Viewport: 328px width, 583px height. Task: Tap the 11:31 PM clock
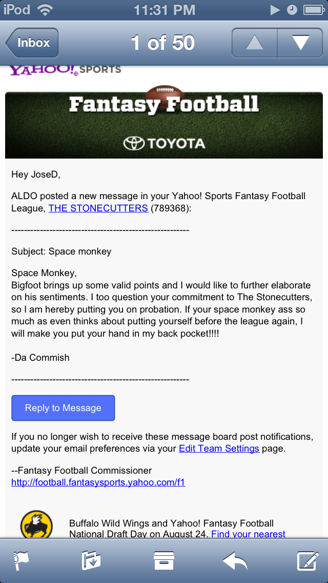pos(164,10)
